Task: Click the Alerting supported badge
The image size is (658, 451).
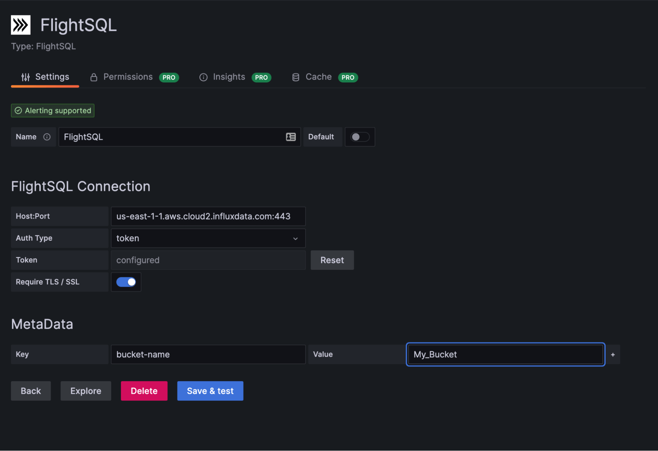Action: [x=53, y=111]
